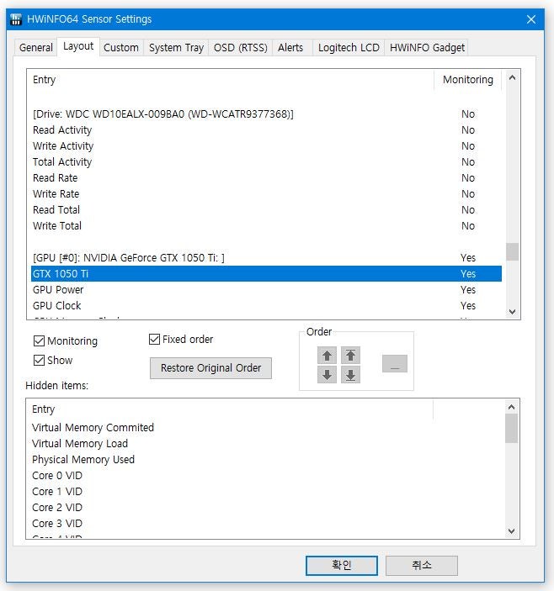Select the Layout tab
This screenshot has height=591, width=554.
point(78,46)
